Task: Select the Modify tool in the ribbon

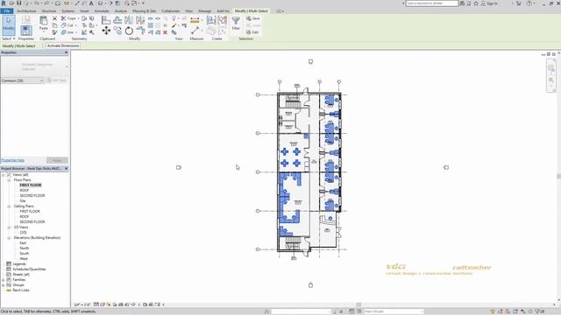Action: 9,24
